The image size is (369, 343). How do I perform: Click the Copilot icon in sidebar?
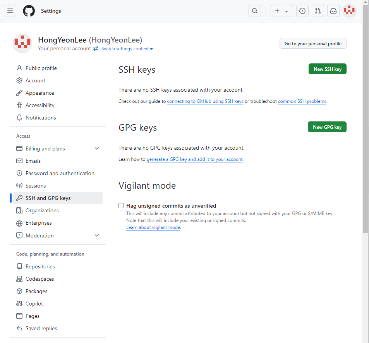(19, 304)
